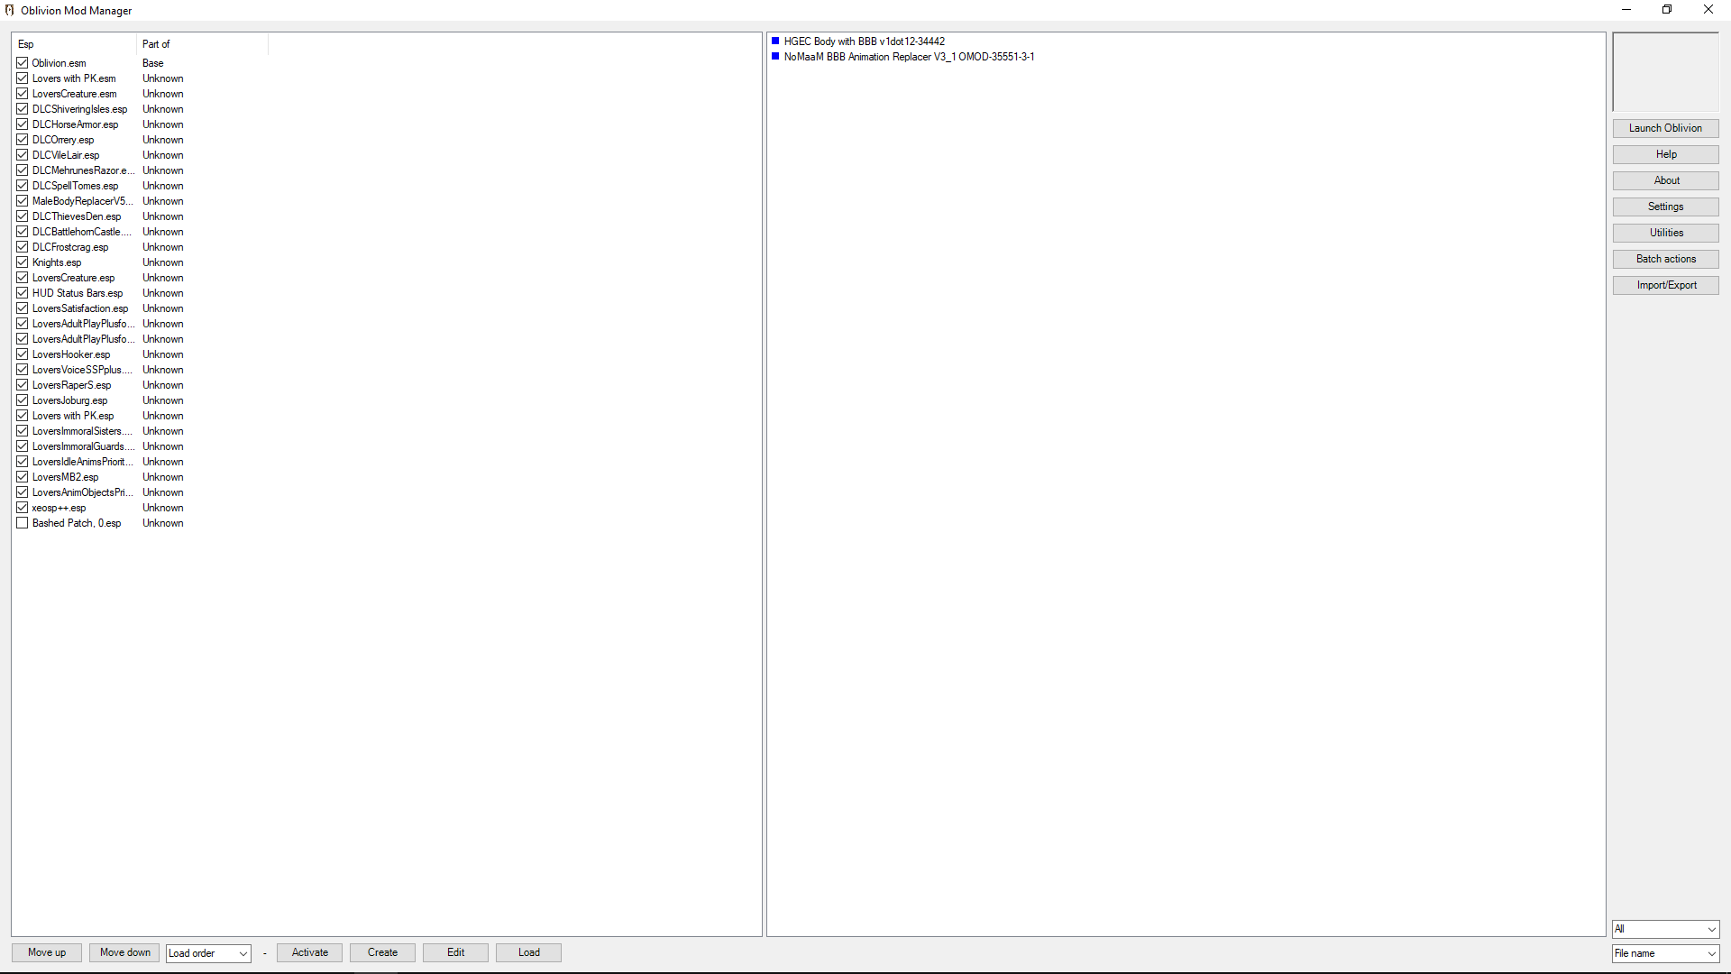This screenshot has width=1731, height=974.
Task: Open the File name sort dropdown
Action: pyautogui.click(x=1665, y=953)
